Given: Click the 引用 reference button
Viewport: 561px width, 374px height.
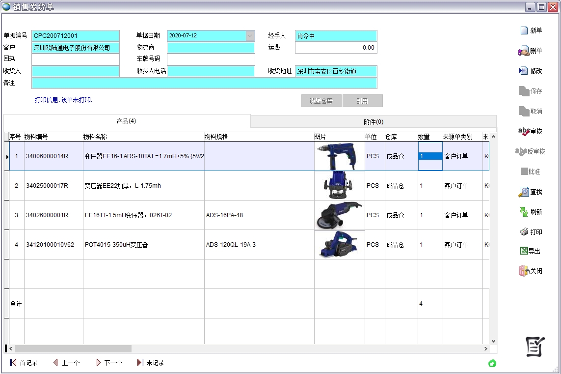Looking at the screenshot, I should tap(362, 101).
